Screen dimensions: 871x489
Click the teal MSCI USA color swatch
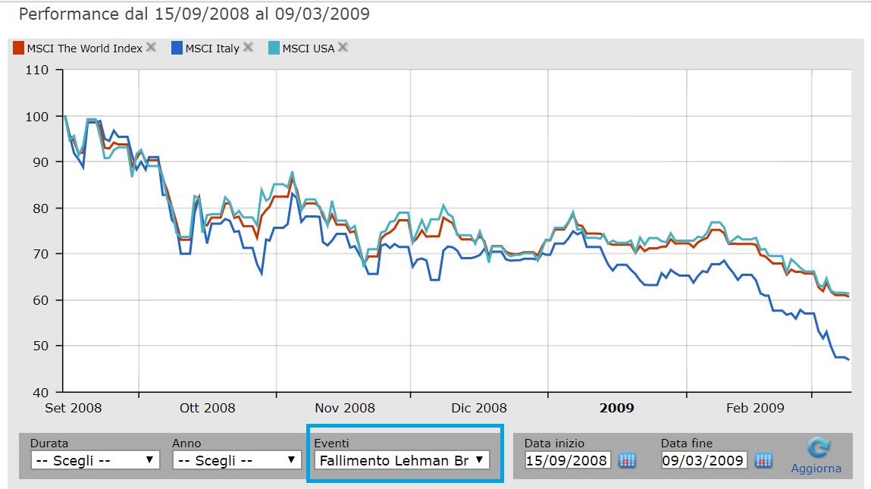click(x=274, y=48)
